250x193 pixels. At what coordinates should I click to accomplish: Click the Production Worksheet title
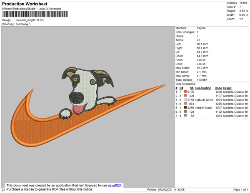tap(25, 4)
